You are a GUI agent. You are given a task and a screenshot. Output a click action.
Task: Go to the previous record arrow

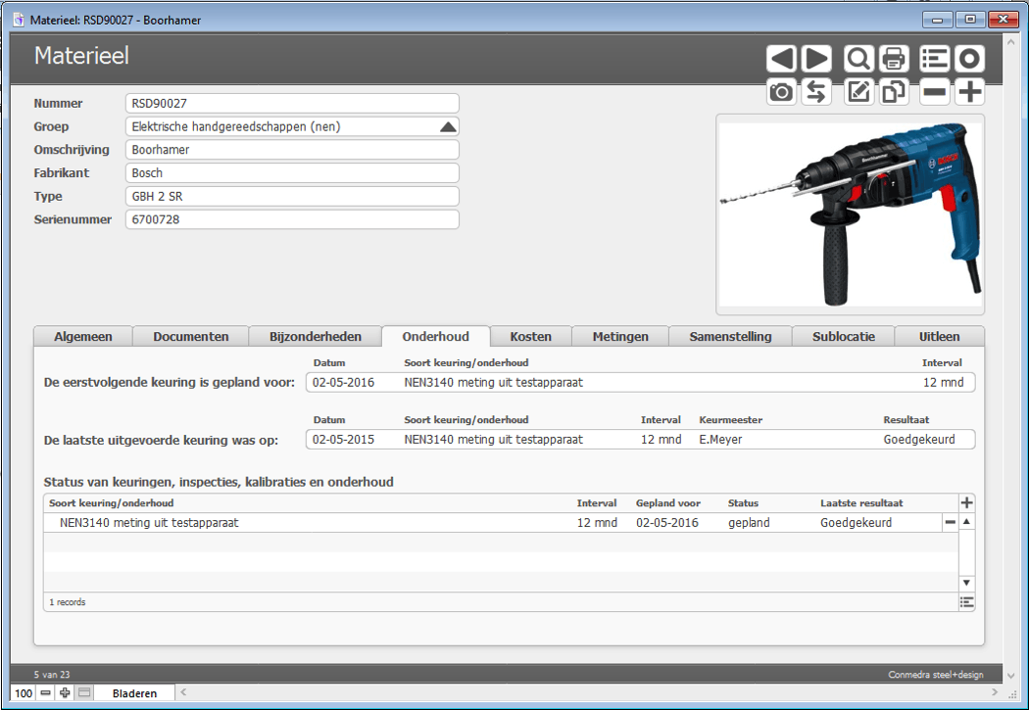[781, 59]
